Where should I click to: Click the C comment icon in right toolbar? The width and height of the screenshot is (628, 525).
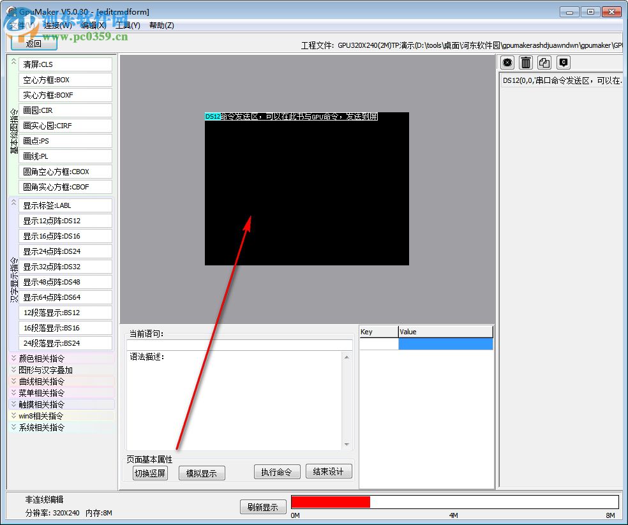click(x=563, y=62)
